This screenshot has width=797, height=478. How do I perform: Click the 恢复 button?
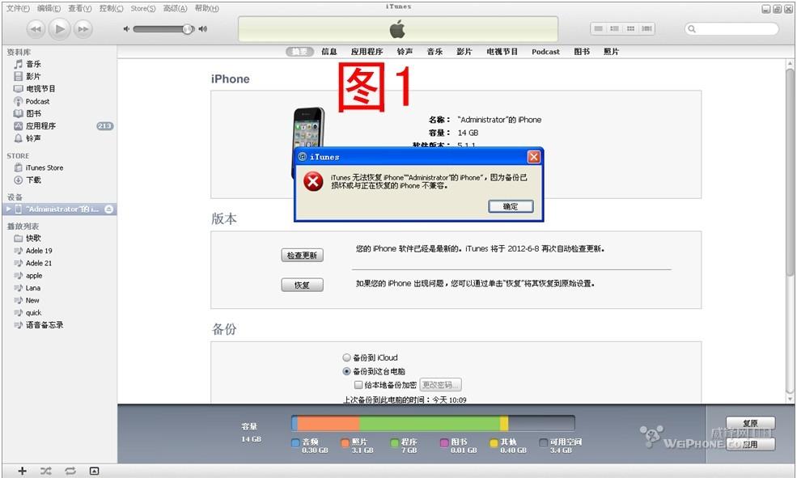coord(302,285)
